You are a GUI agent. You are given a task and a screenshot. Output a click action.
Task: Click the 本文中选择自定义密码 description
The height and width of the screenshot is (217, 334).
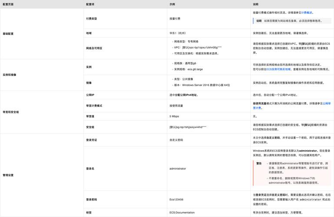coord(291,140)
